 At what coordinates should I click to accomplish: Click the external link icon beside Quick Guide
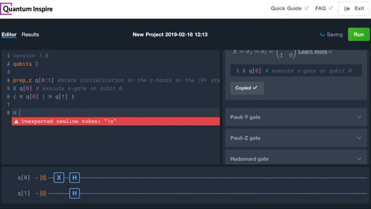[x=307, y=8]
